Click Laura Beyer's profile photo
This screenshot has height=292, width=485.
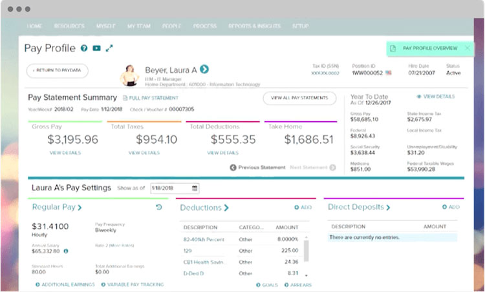click(x=129, y=75)
